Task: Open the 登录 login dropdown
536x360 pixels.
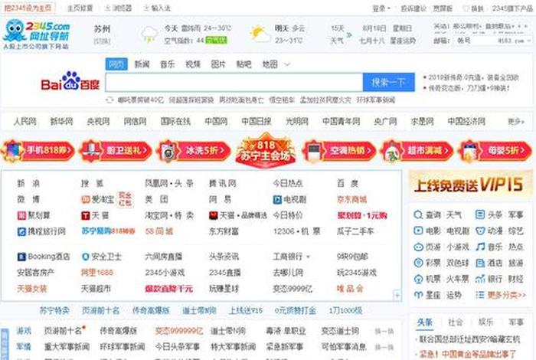Action: coord(381,8)
